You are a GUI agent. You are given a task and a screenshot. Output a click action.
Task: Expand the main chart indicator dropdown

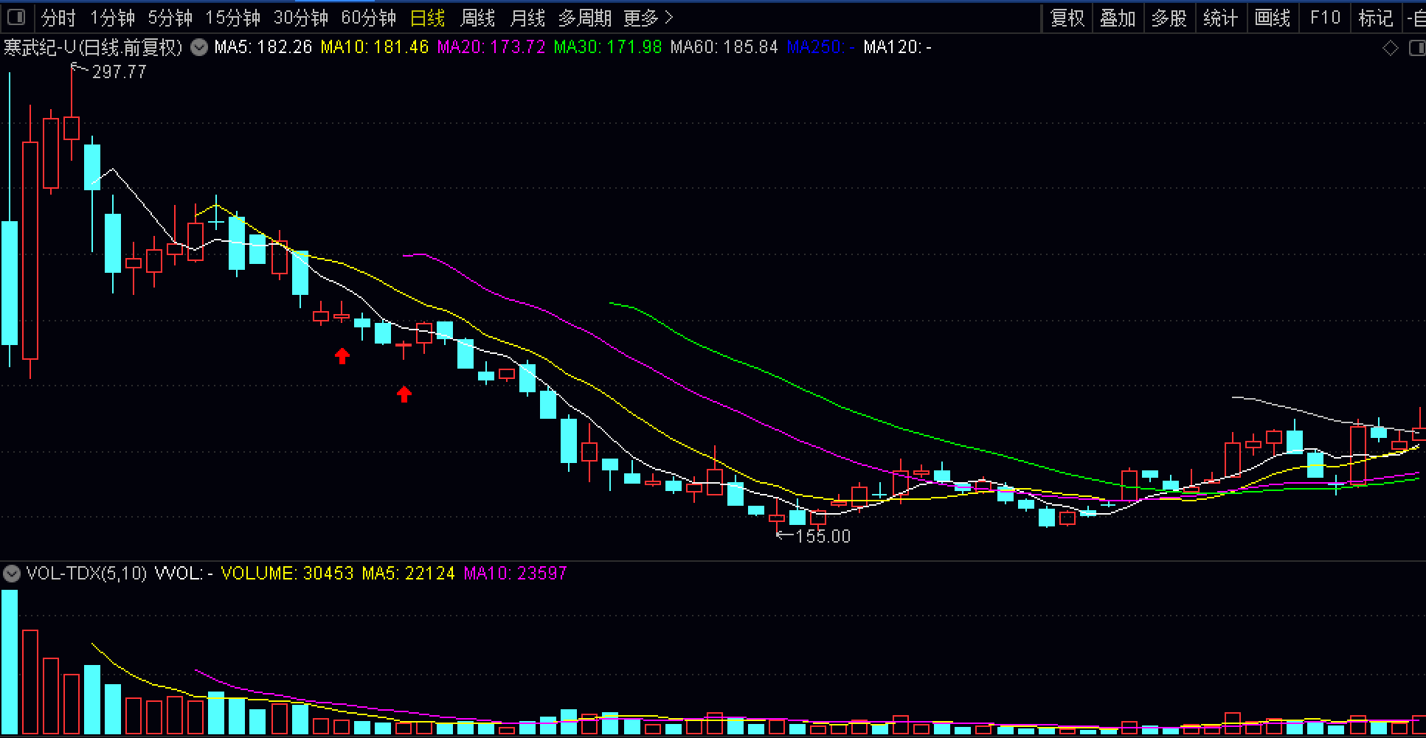tap(198, 48)
